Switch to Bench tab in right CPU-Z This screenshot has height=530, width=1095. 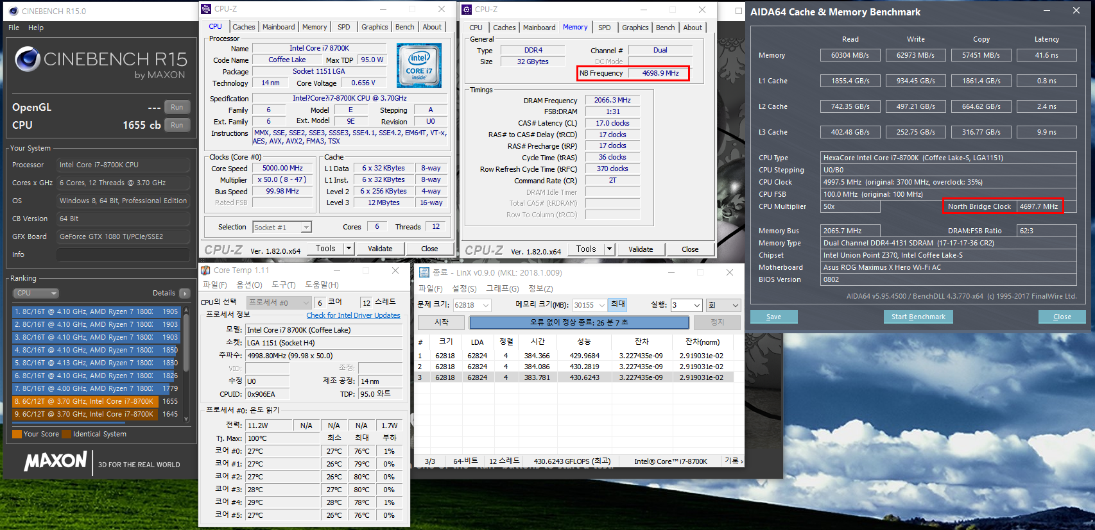pos(666,28)
